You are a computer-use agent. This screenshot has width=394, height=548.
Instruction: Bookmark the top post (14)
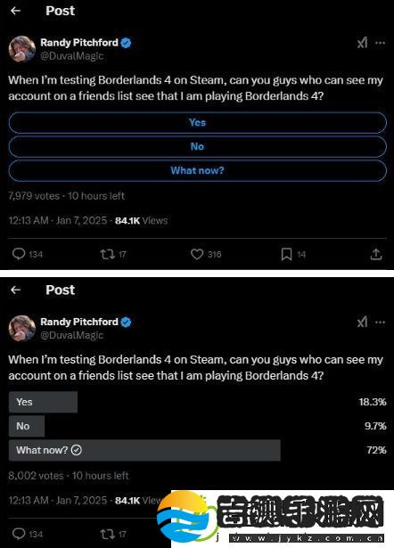tap(293, 254)
